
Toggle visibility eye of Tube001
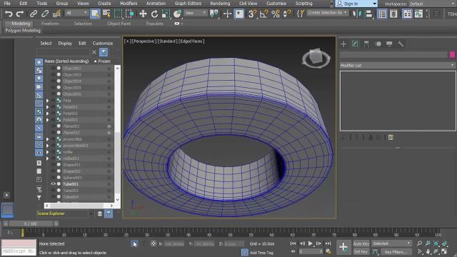click(x=53, y=184)
